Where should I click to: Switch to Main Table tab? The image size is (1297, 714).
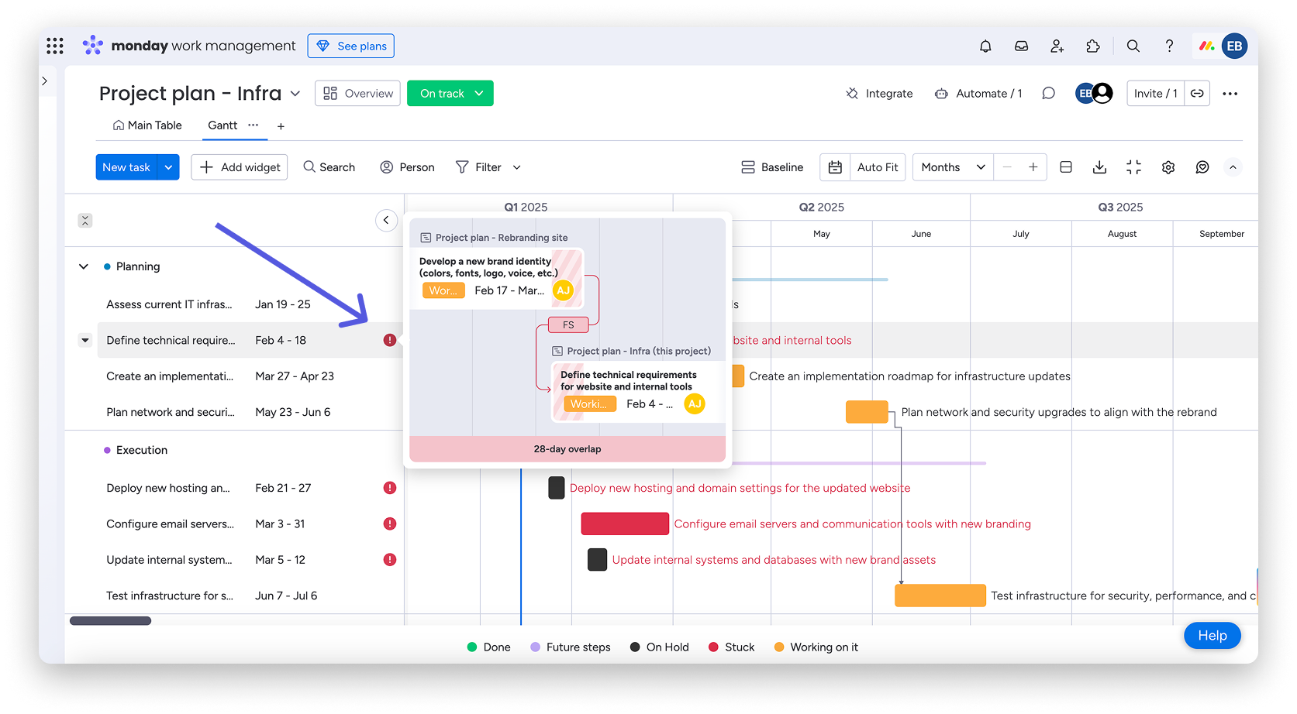click(x=147, y=125)
